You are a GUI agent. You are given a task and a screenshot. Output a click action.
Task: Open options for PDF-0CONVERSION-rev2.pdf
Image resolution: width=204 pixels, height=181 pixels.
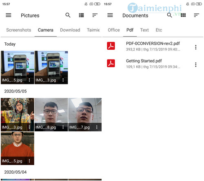(196, 47)
